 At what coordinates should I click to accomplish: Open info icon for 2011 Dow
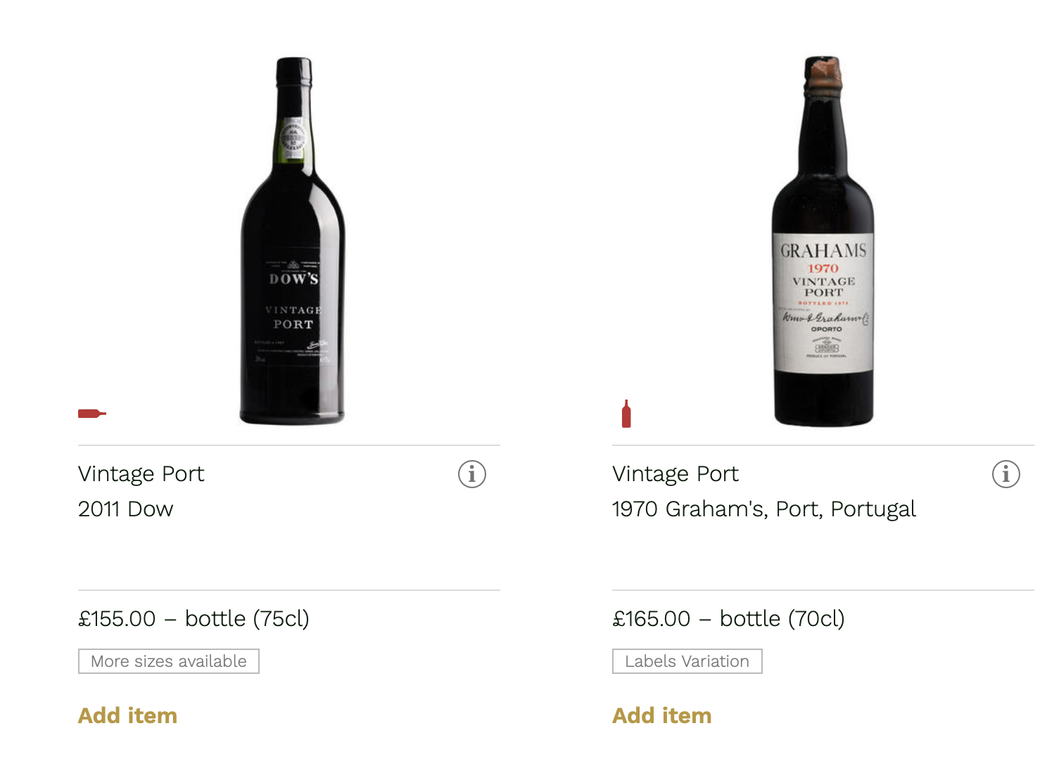pyautogui.click(x=472, y=474)
